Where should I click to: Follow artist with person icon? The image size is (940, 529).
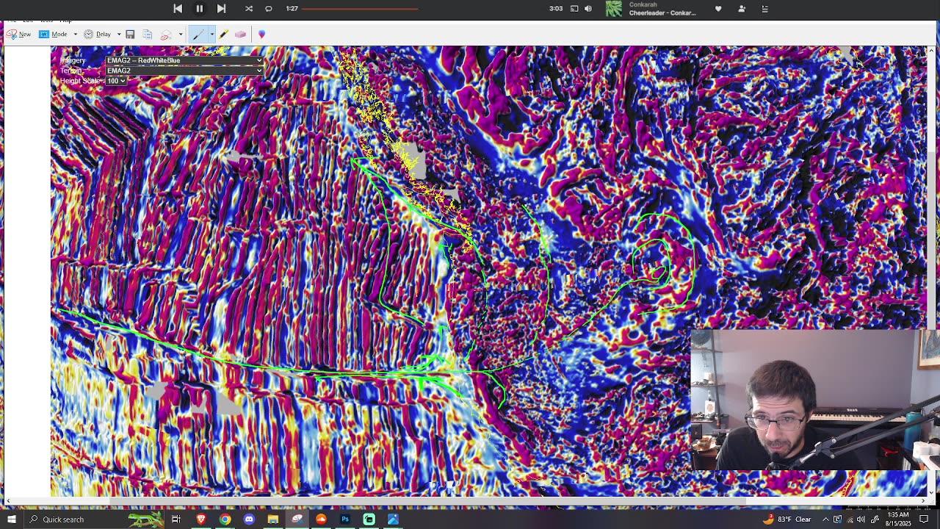click(742, 8)
